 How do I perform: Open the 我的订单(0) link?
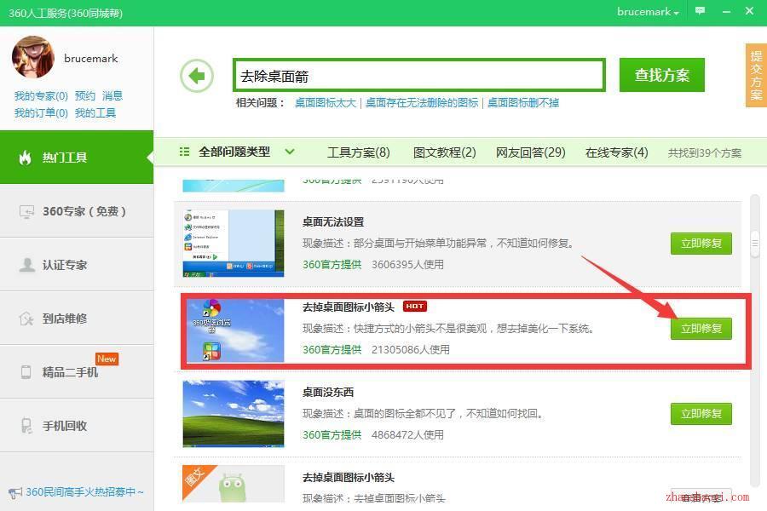point(41,113)
